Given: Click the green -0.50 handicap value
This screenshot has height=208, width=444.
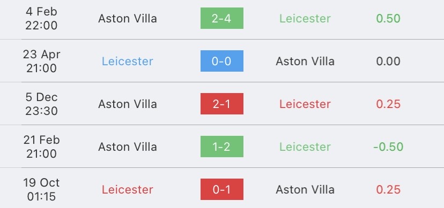Looking at the screenshot, I should pos(388,147).
